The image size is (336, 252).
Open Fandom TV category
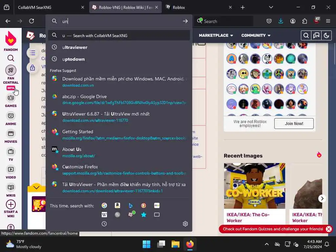pyautogui.click(x=11, y=155)
